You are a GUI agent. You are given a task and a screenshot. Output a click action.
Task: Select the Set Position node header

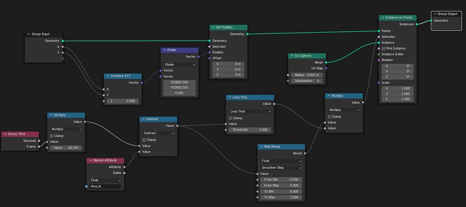228,27
